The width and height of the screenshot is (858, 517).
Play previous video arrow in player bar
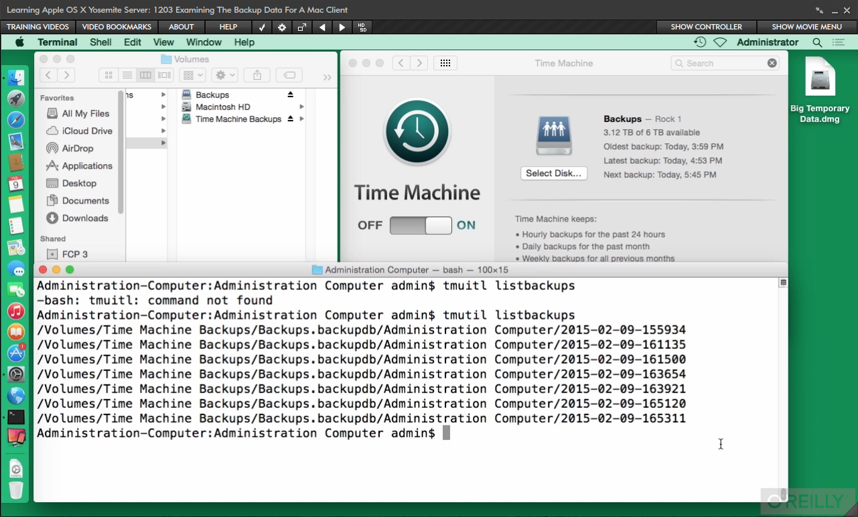[x=322, y=27]
